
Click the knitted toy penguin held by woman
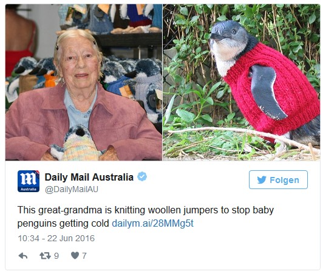[77, 144]
